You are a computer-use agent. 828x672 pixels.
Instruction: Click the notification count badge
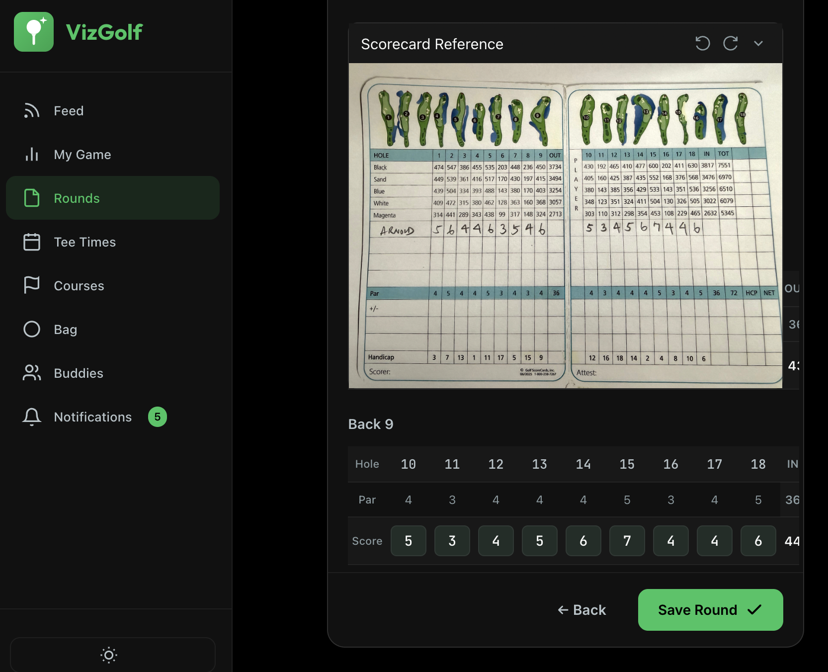tap(157, 417)
